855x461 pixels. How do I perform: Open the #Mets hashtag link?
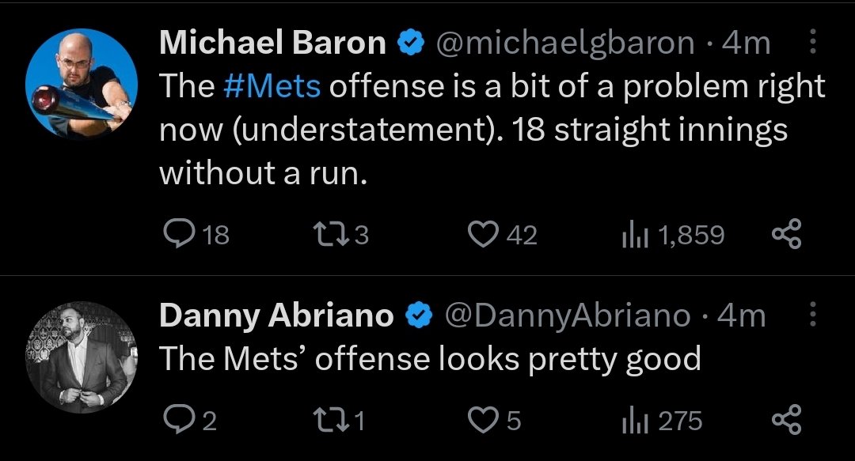click(x=272, y=86)
